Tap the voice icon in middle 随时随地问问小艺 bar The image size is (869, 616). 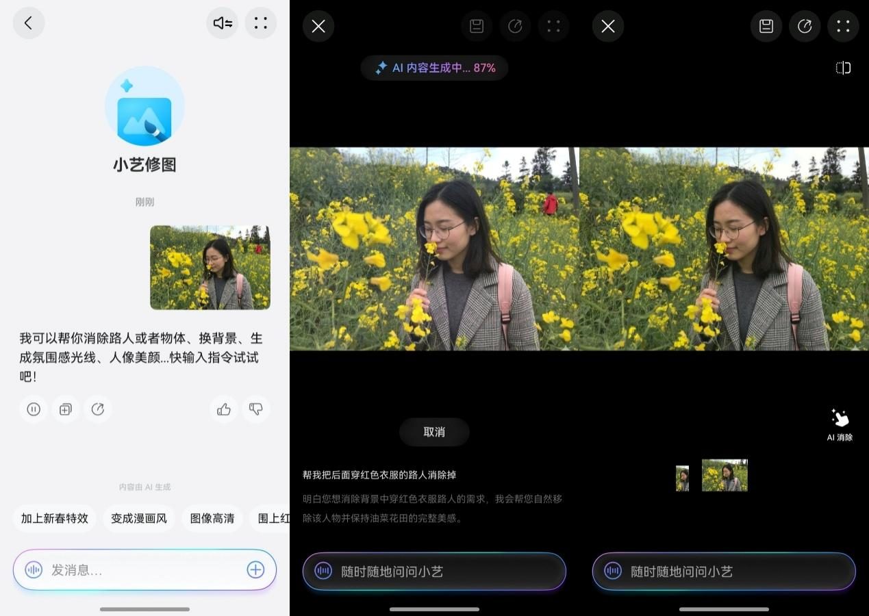tap(323, 571)
